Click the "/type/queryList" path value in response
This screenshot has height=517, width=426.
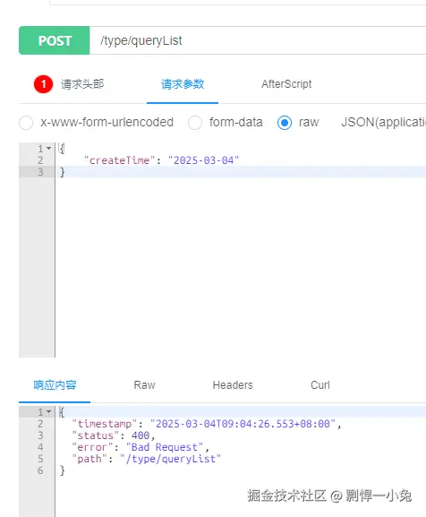pyautogui.click(x=170, y=459)
